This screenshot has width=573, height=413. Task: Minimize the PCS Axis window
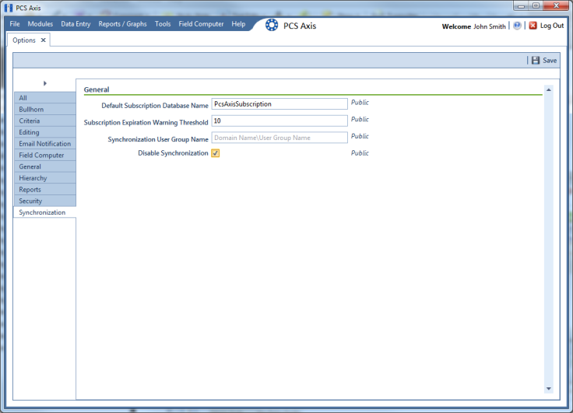point(521,6)
